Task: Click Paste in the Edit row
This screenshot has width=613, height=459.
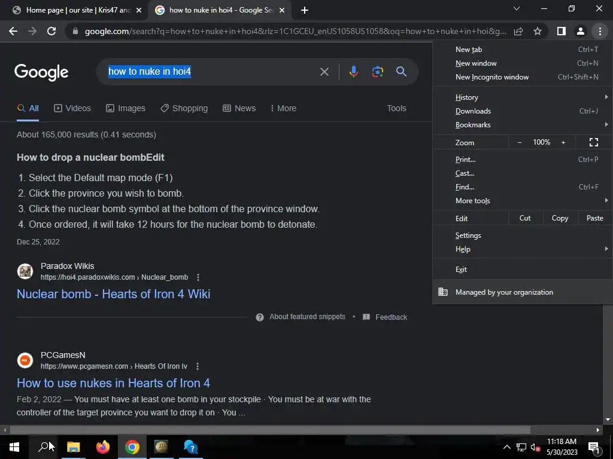Action: tap(594, 218)
